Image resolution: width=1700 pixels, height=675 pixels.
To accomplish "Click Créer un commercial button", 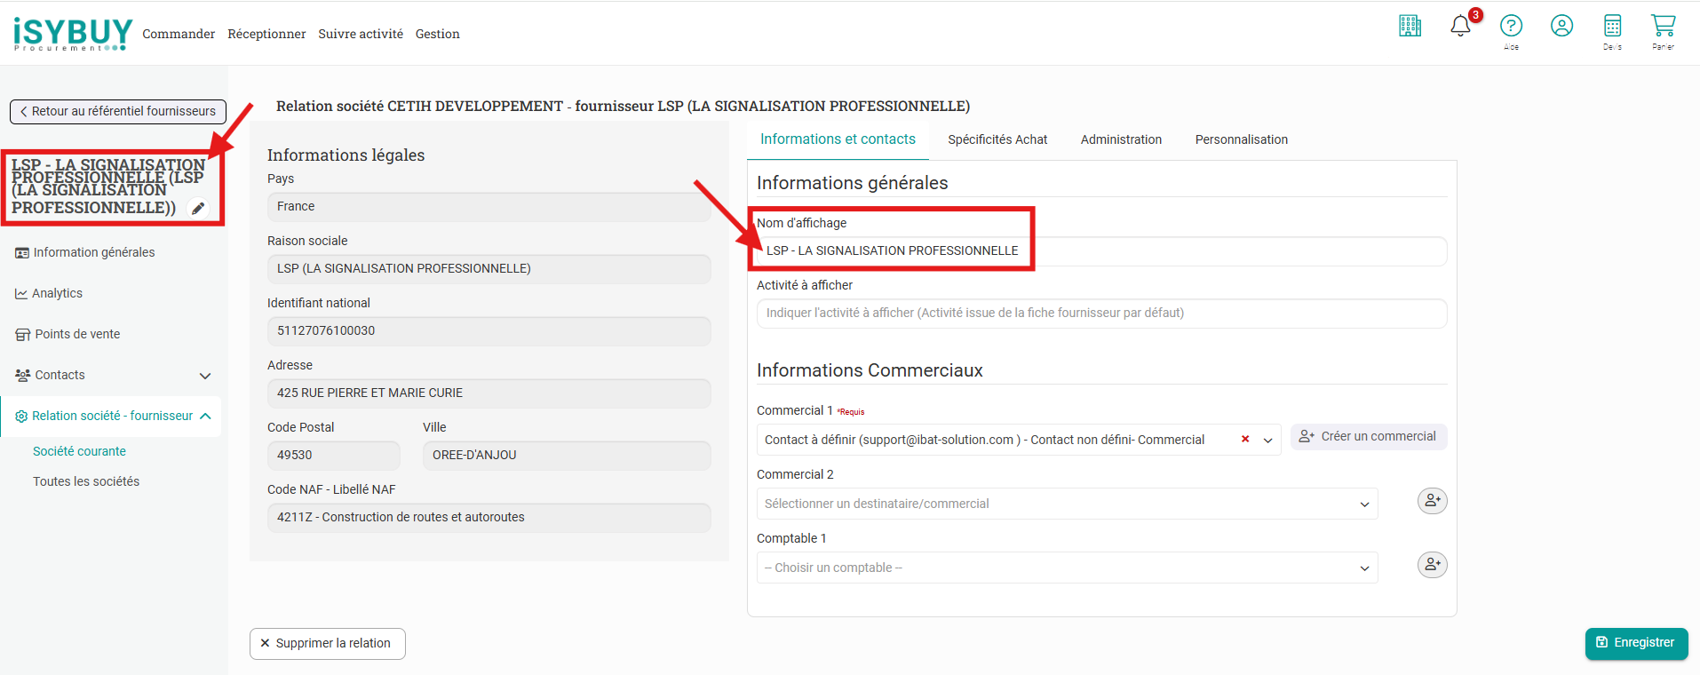I will point(1369,436).
